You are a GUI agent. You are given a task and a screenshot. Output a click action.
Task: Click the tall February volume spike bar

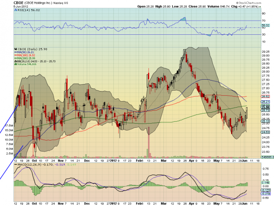pyautogui.click(x=149, y=142)
